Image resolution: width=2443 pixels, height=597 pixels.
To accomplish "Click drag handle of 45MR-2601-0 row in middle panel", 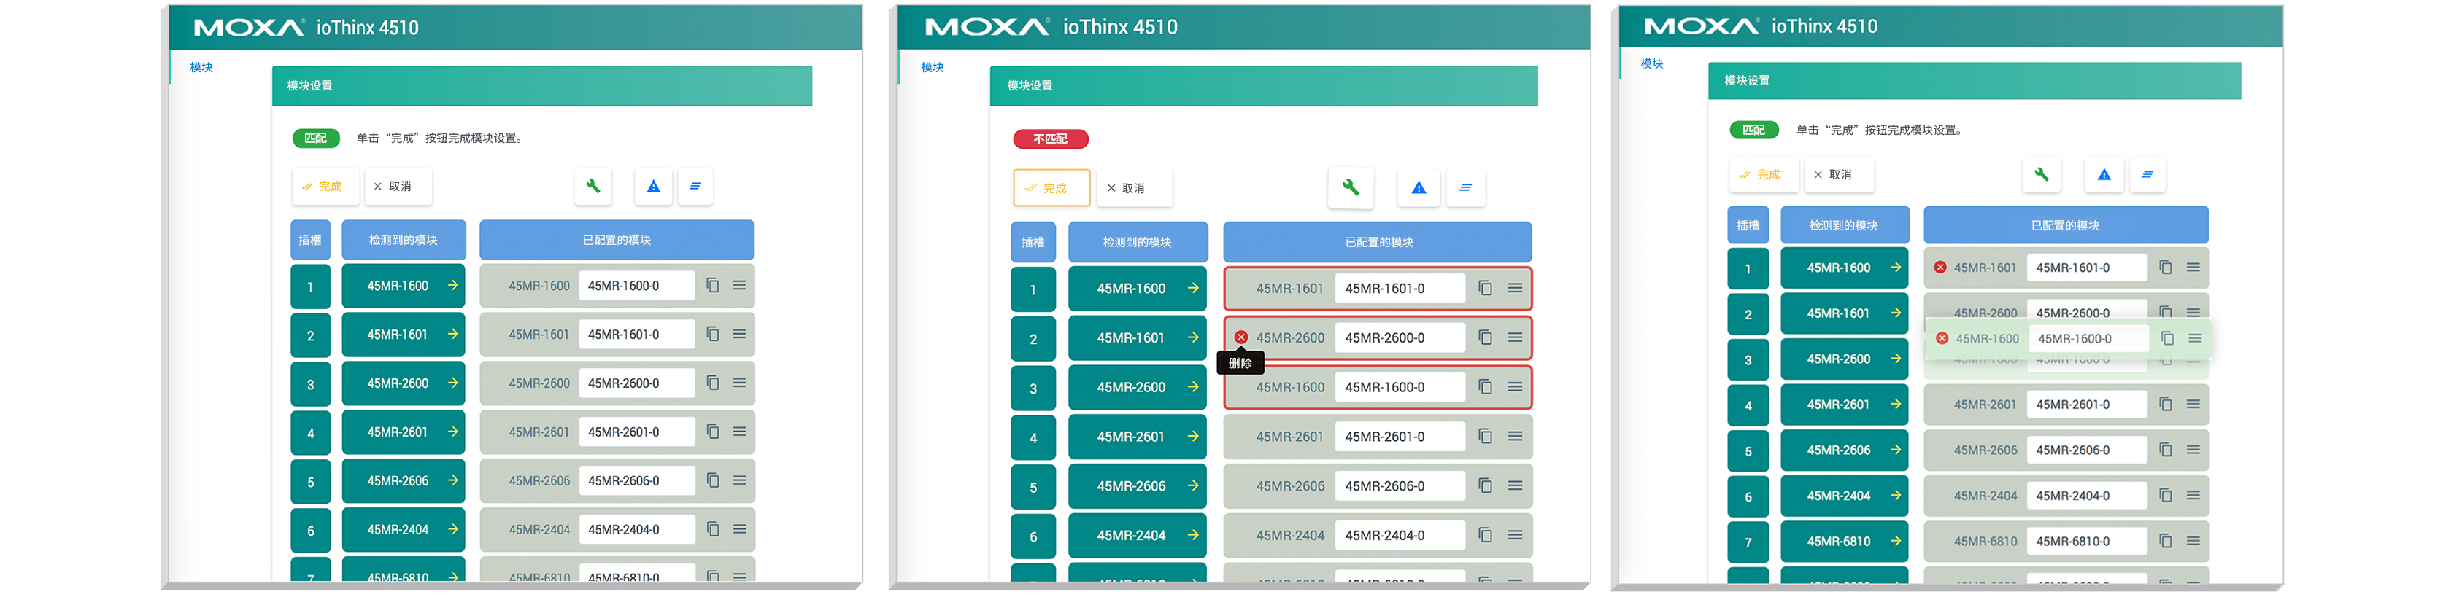I will coord(1515,437).
